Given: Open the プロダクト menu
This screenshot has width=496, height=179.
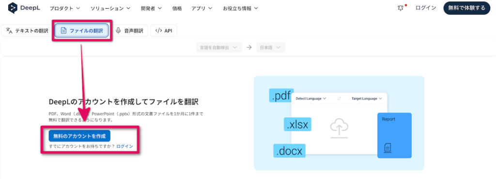Looking at the screenshot, I should point(64,9).
